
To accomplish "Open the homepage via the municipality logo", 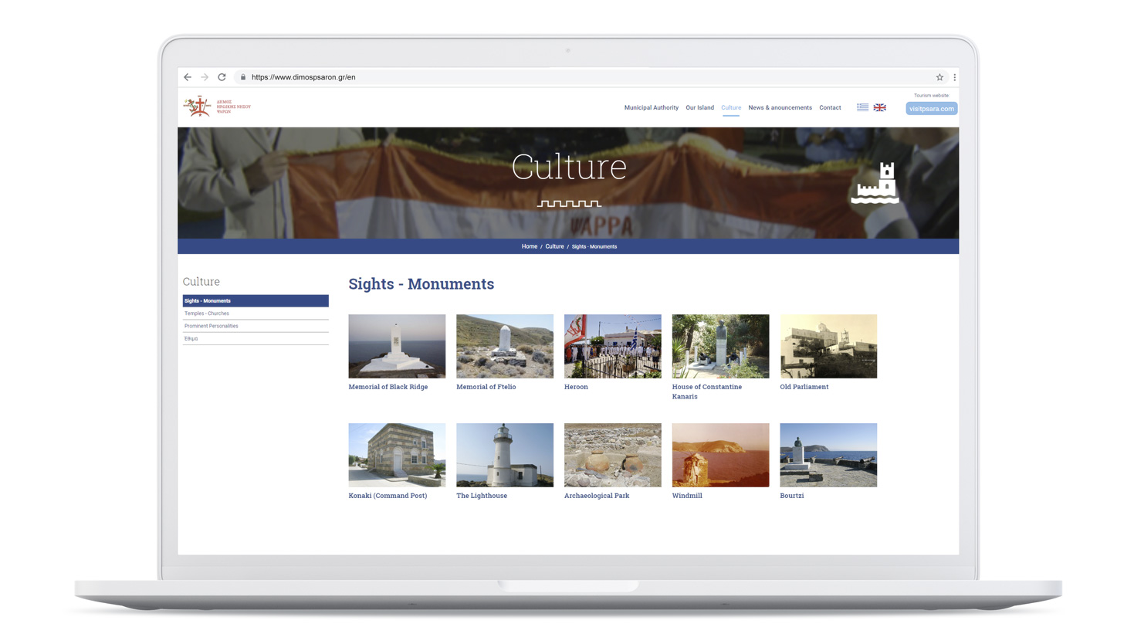I will [216, 106].
